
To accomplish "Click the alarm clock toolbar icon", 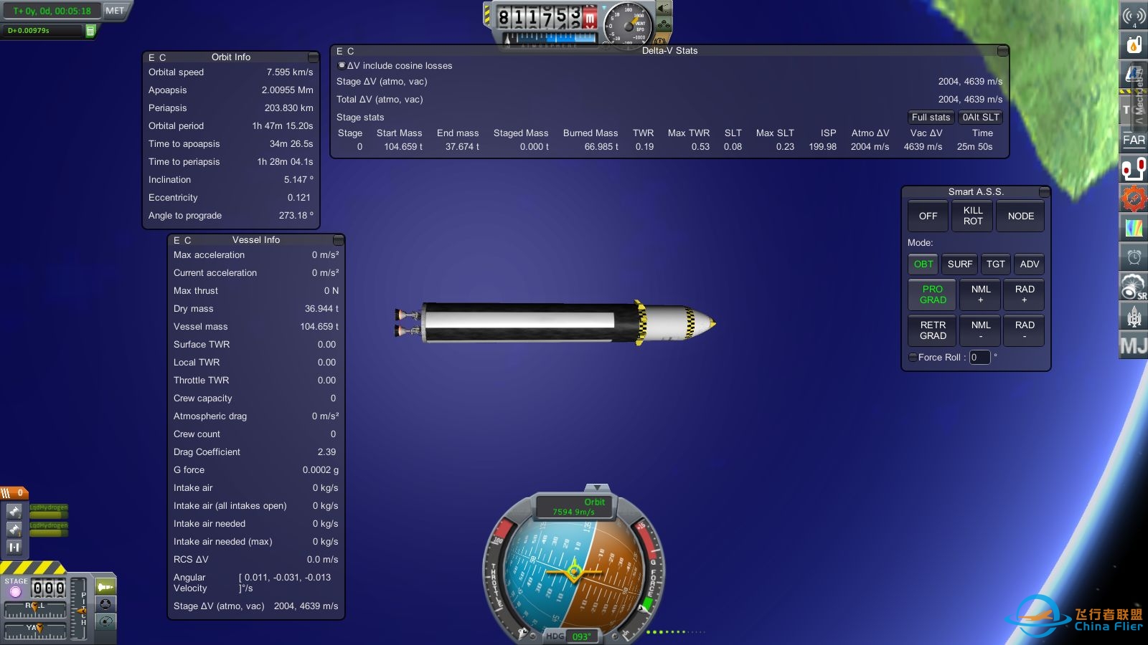I will (x=1134, y=257).
